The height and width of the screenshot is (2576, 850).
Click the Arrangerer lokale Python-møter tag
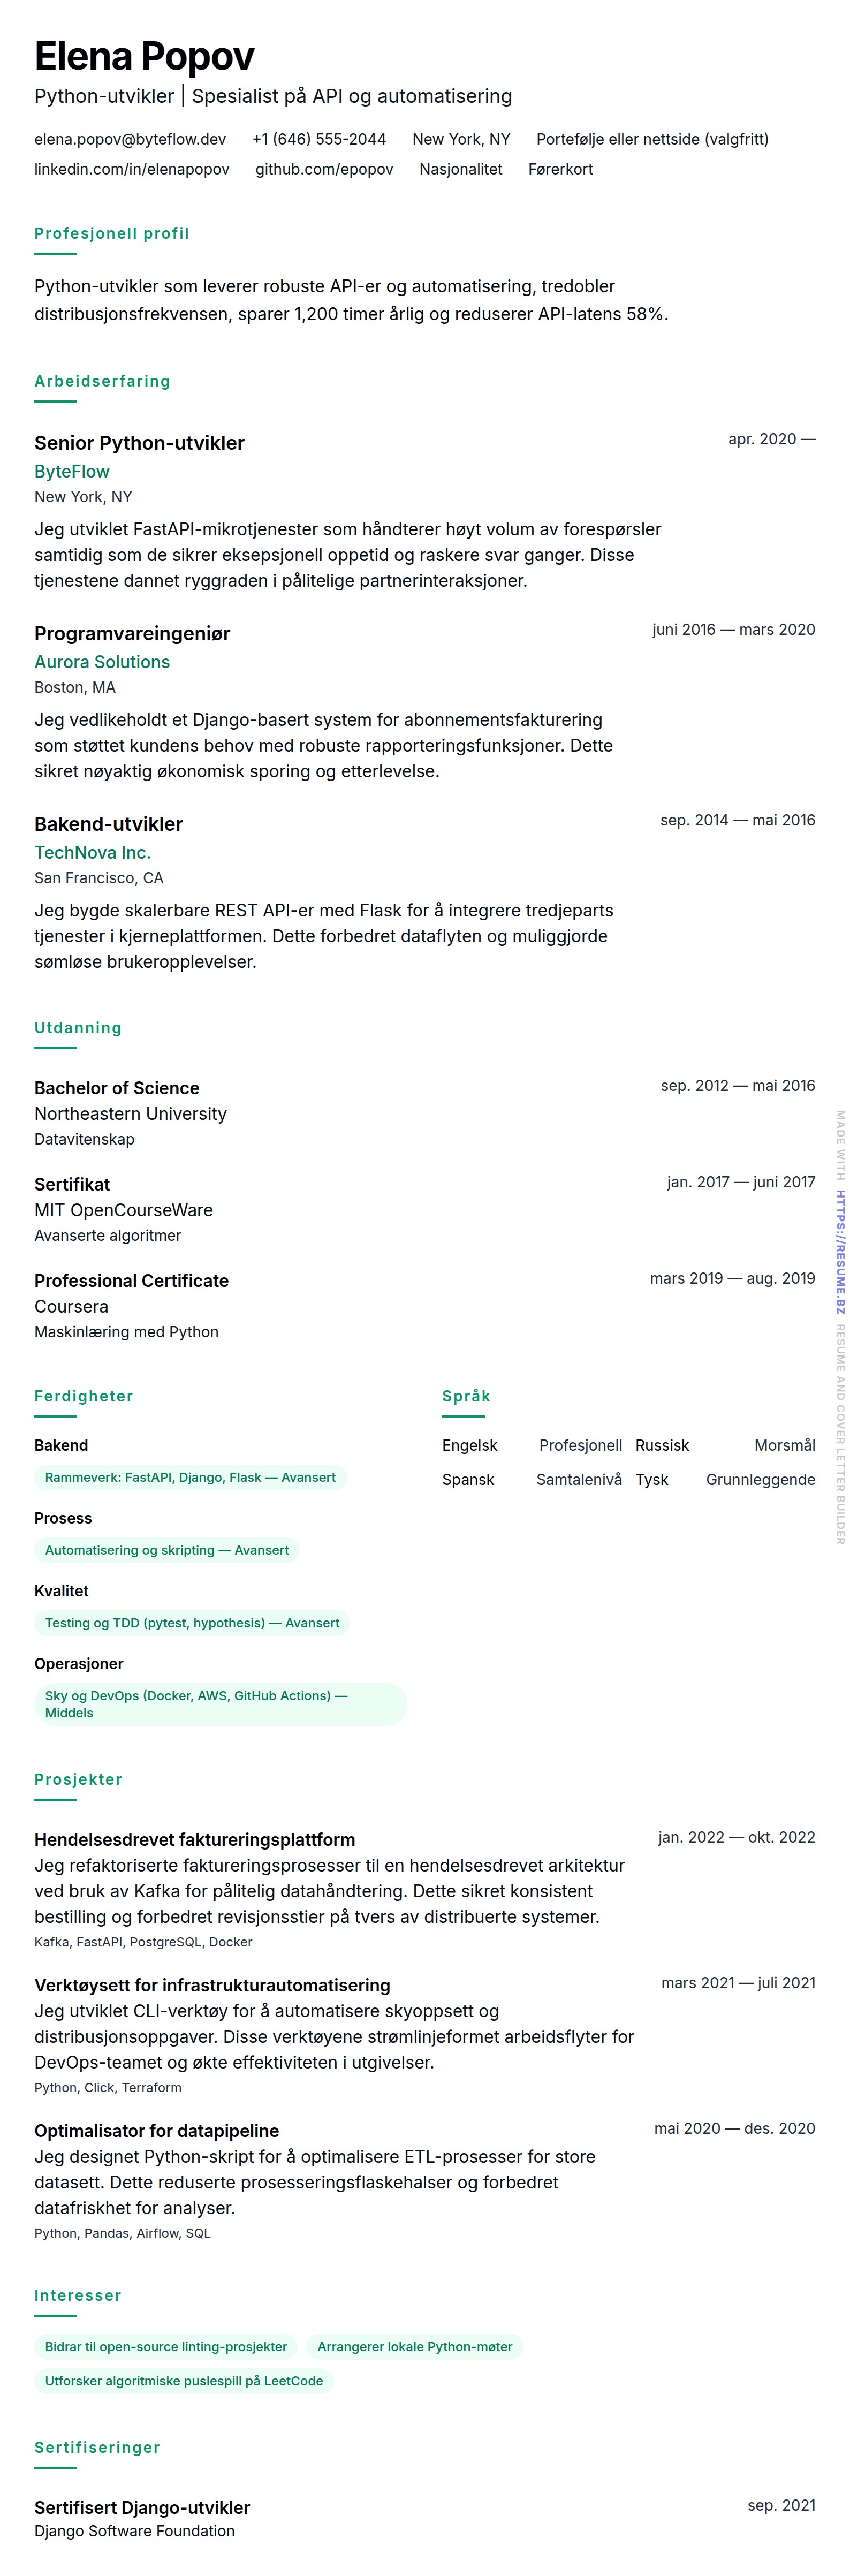pos(414,2347)
